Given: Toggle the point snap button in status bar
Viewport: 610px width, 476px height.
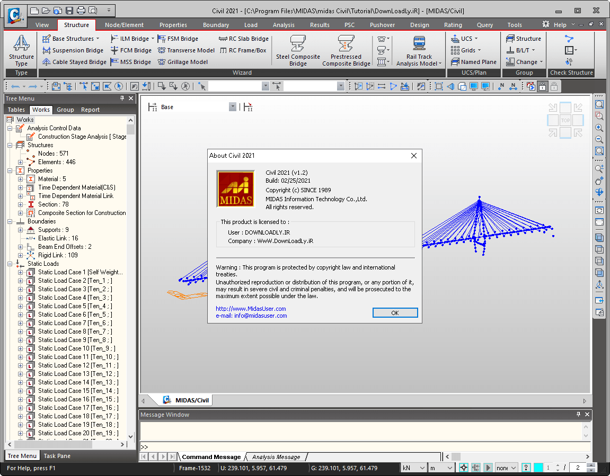Looking at the screenshot, I should (x=464, y=468).
